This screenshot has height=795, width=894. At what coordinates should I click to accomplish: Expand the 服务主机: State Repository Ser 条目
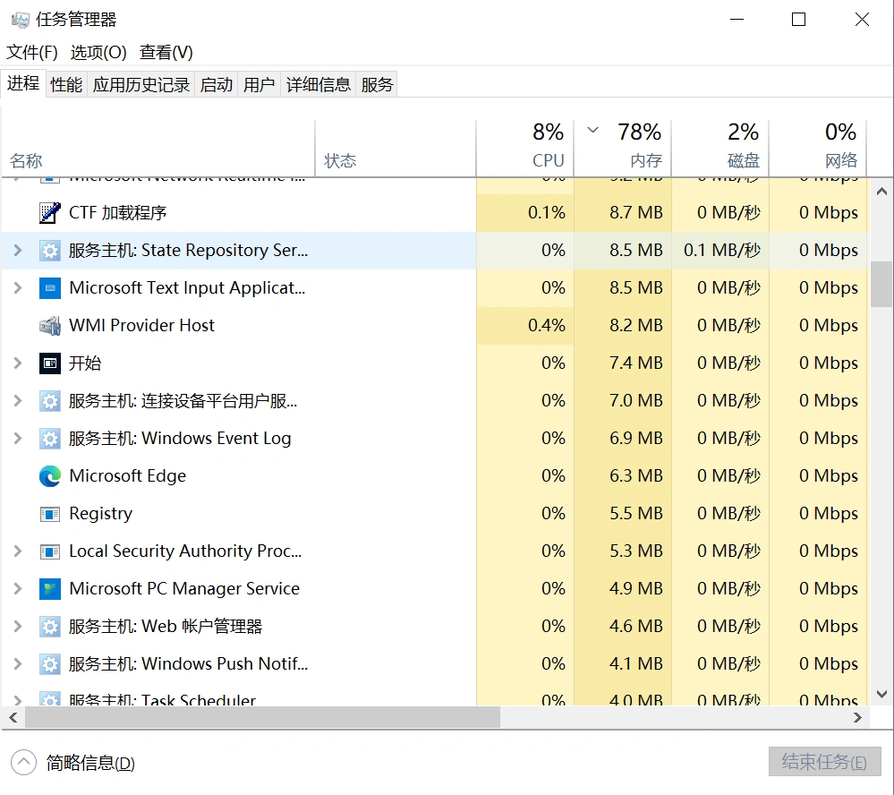coord(16,250)
